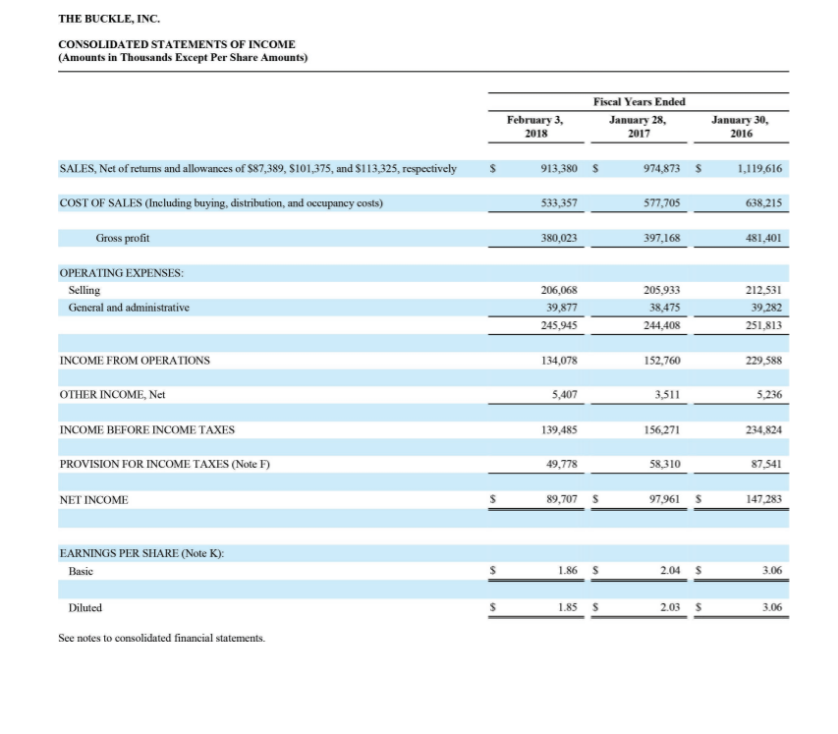Viewport: 838px width, 734px height.
Task: Select the OTHER INCOME, Net row label
Action: 117,395
